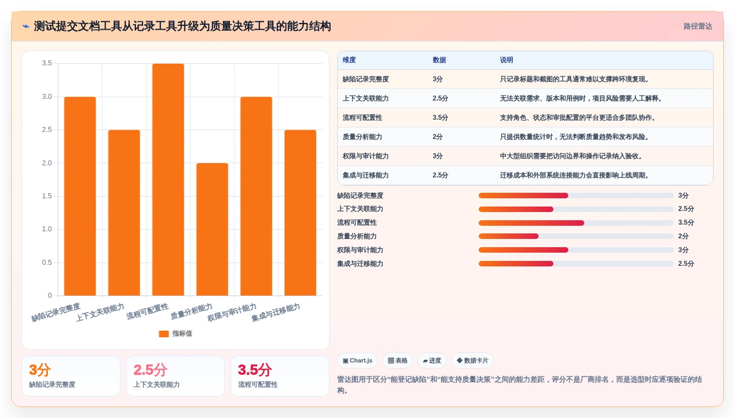Click the 表格 tag button
Screen dimensions: 735x418
(398, 360)
